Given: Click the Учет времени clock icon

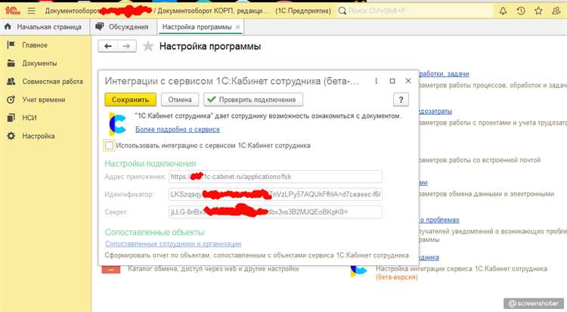Looking at the screenshot, I should [11, 100].
